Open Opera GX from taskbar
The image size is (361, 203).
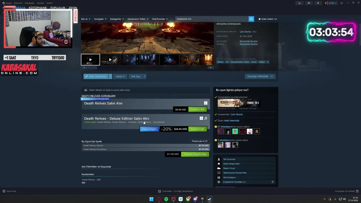tap(159, 199)
